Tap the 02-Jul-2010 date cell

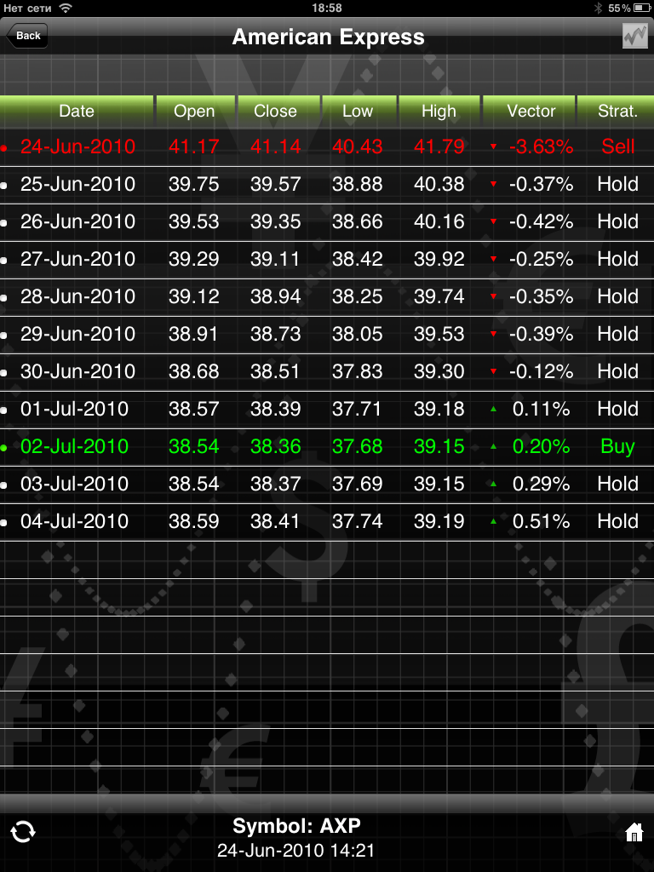(75, 446)
